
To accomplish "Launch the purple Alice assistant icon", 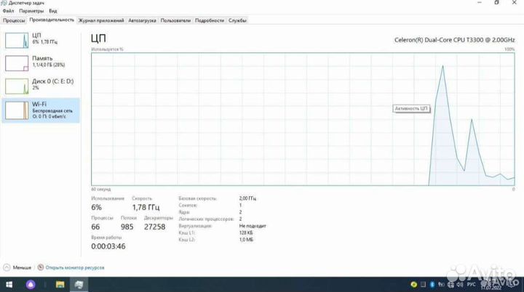I will click(31, 285).
